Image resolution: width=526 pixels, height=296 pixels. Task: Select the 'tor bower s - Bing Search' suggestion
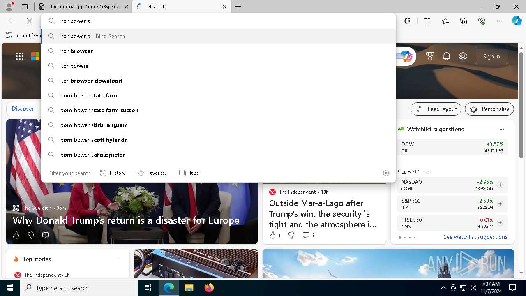coord(218,36)
